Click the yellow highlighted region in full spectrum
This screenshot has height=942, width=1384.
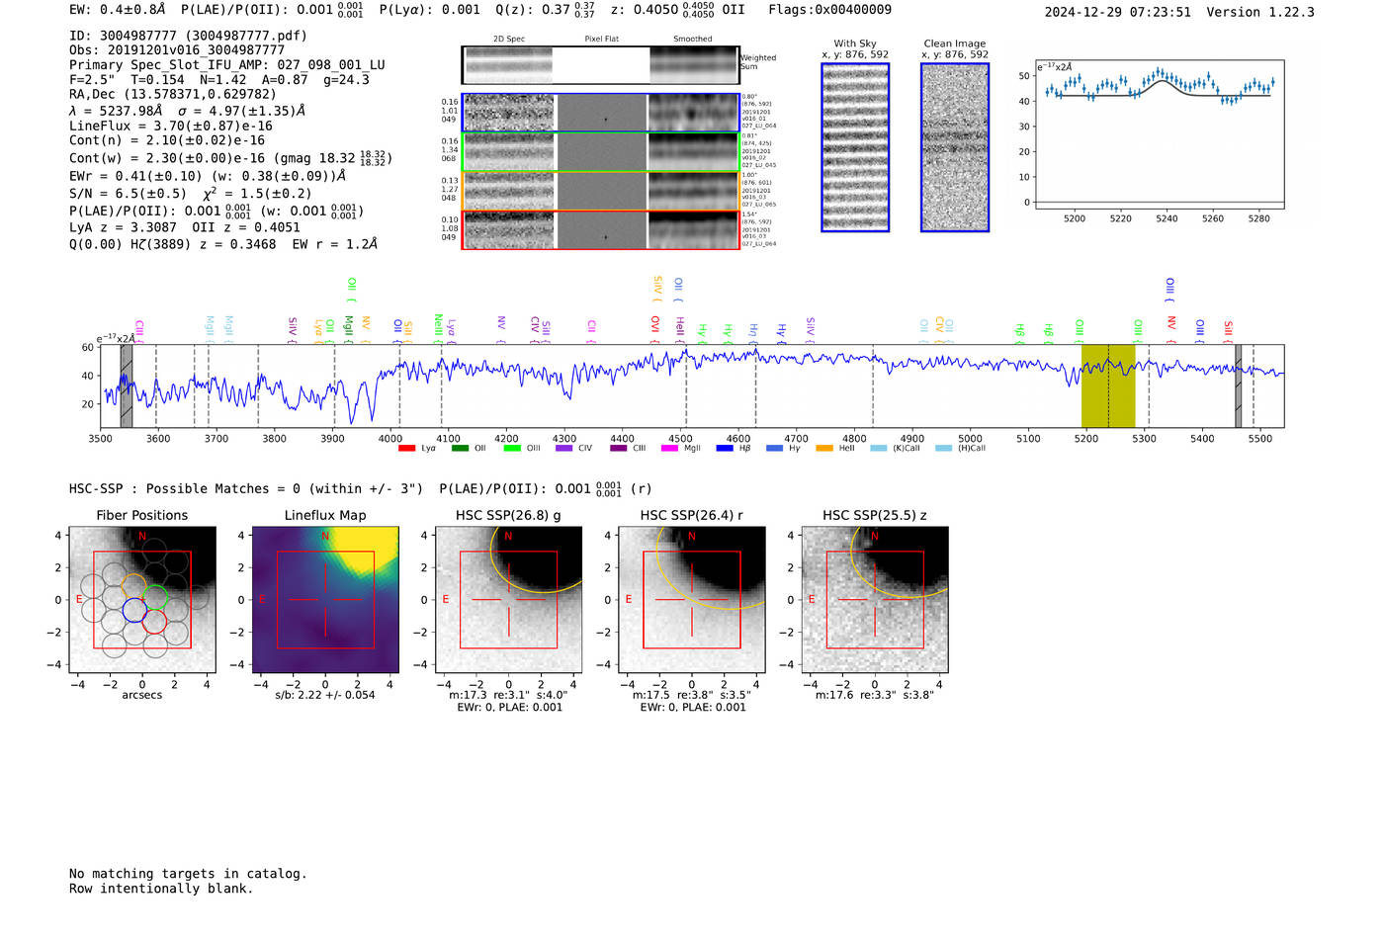(1108, 386)
